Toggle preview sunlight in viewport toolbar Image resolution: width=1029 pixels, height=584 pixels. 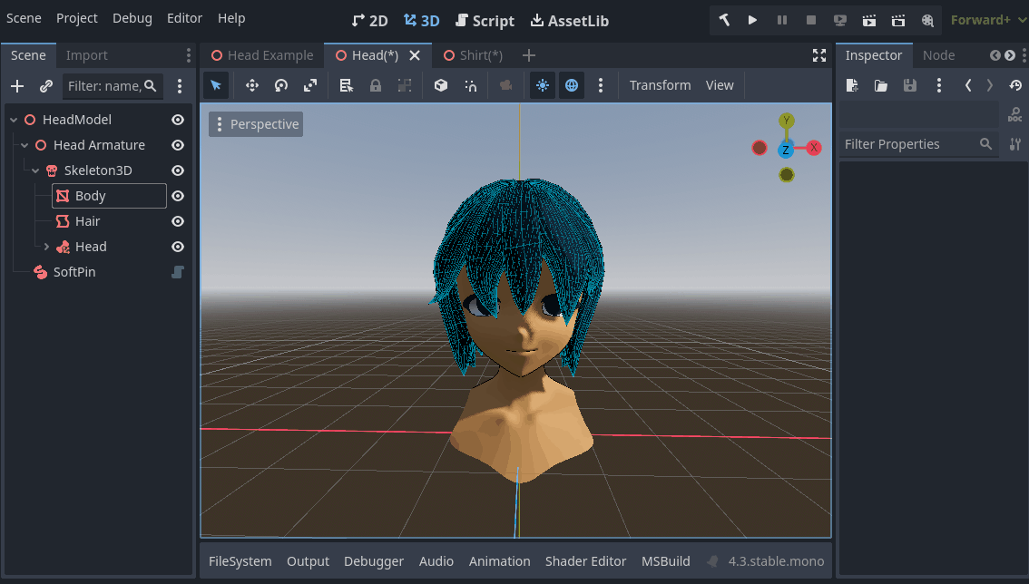[x=542, y=85]
